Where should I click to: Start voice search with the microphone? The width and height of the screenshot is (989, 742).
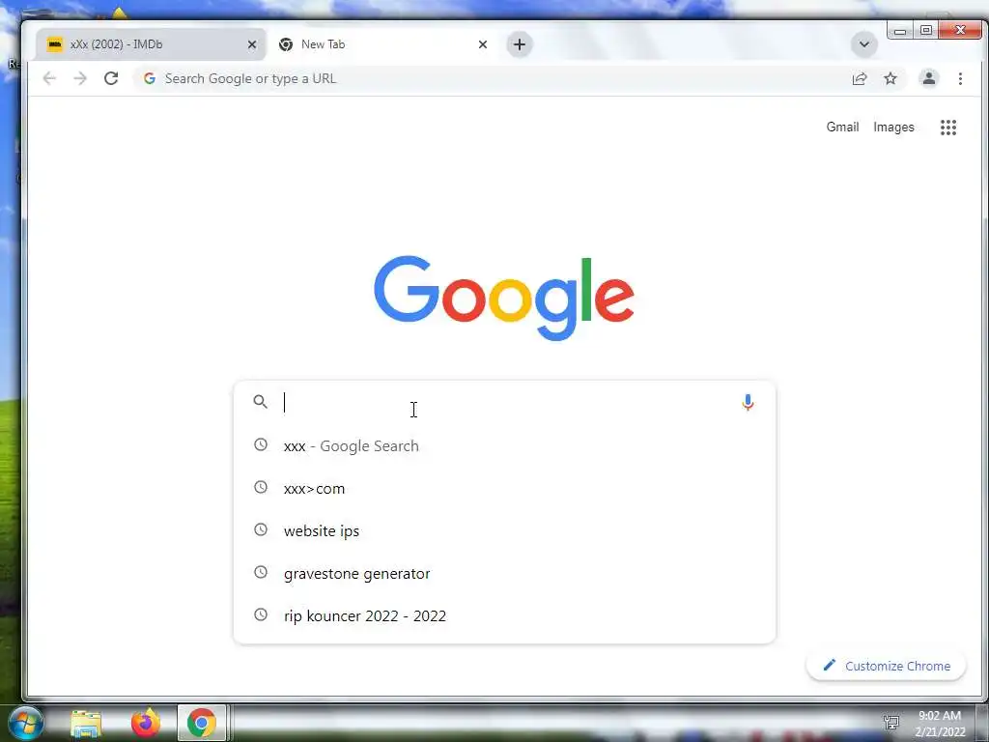coord(748,402)
